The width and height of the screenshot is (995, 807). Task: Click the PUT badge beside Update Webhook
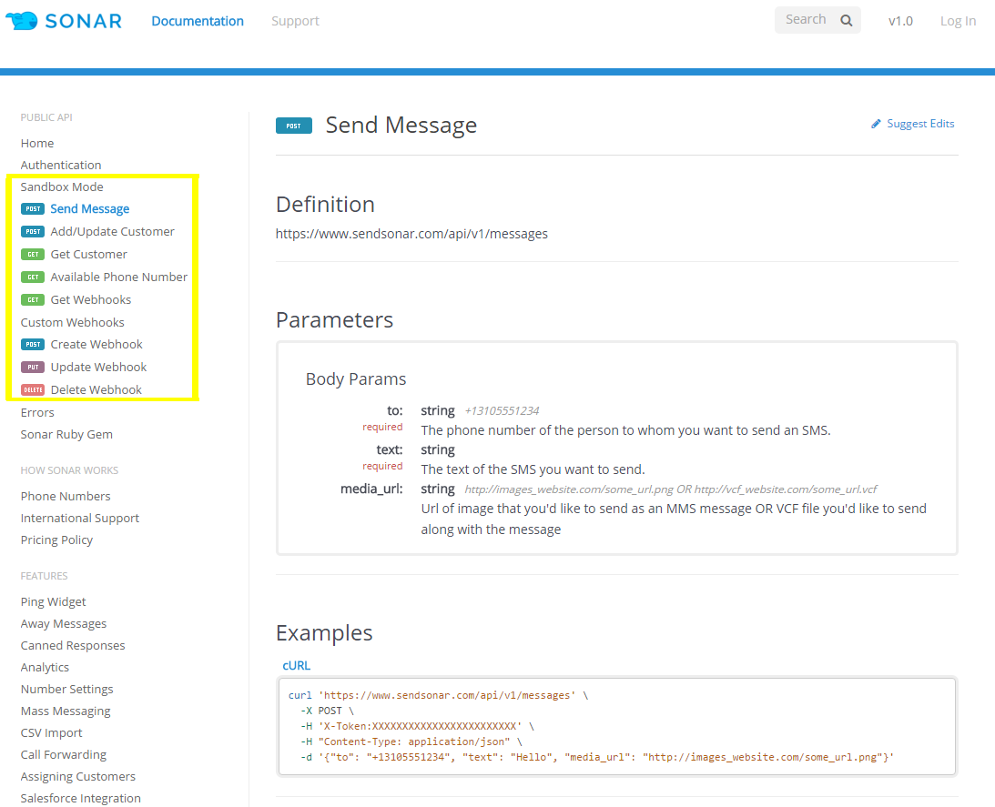(33, 368)
